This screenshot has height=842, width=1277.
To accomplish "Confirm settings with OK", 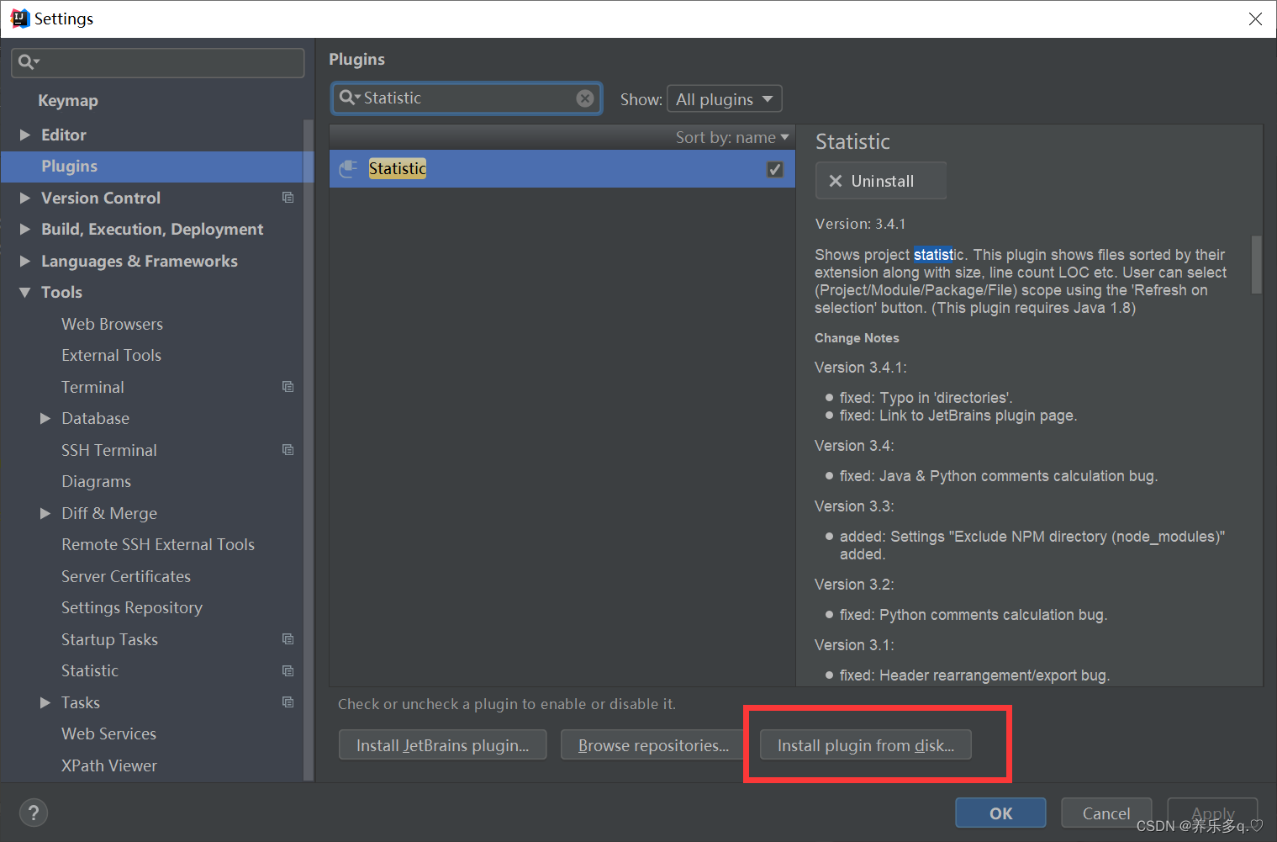I will (x=1000, y=813).
